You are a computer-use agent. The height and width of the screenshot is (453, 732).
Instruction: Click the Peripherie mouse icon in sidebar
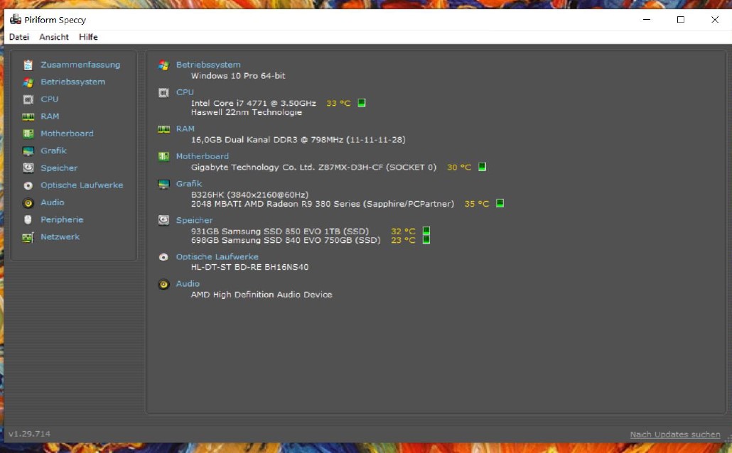pos(28,219)
